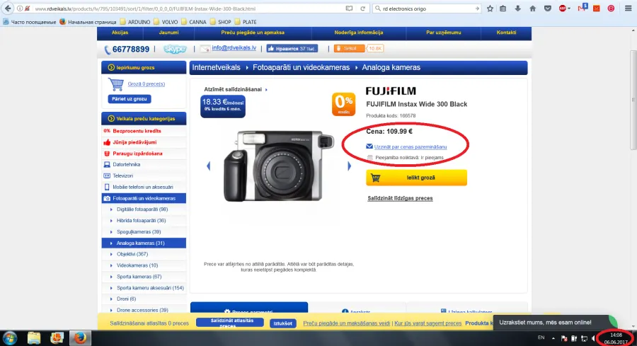637x346 pixels.
Task: Click Uzzināt par cenas pazemināšanu link
Action: 411,147
